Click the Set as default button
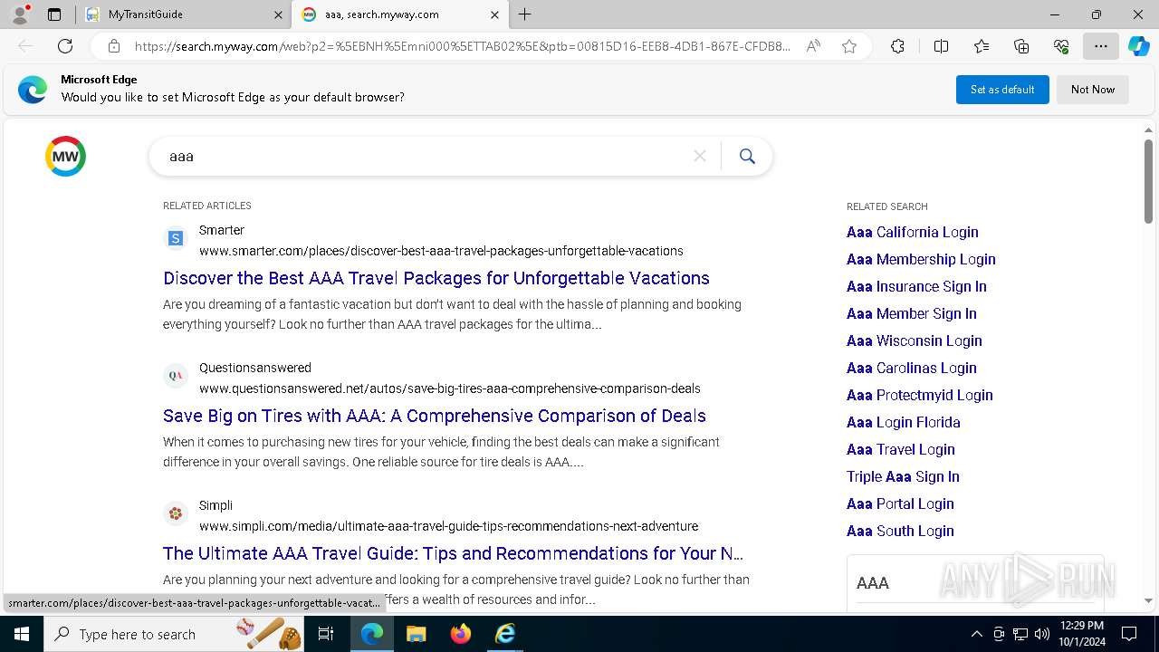Viewport: 1159px width, 652px height. click(1002, 90)
